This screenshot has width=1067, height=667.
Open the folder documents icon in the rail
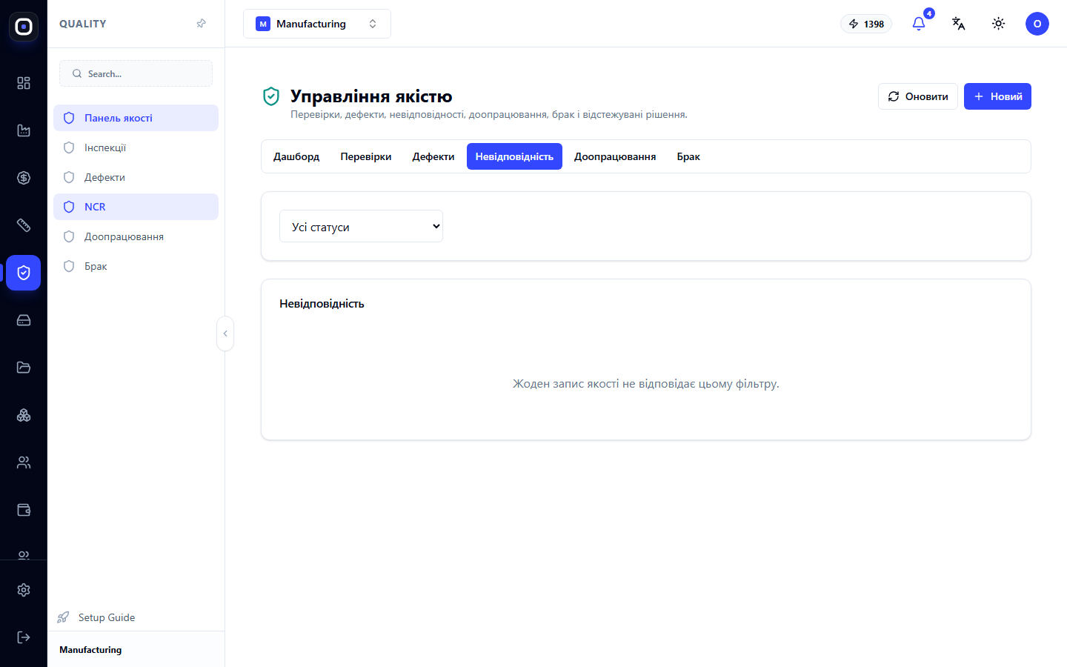tap(24, 368)
